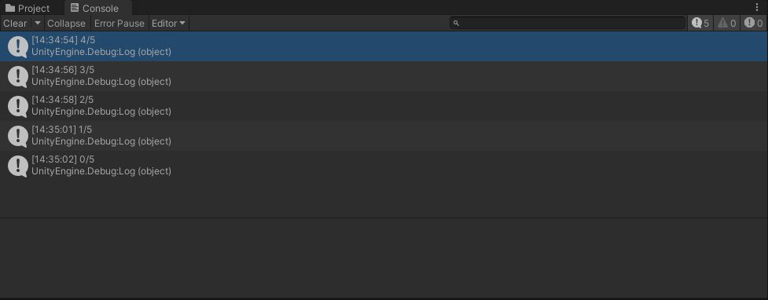
Task: Click the search magnifier icon
Action: pyautogui.click(x=456, y=23)
